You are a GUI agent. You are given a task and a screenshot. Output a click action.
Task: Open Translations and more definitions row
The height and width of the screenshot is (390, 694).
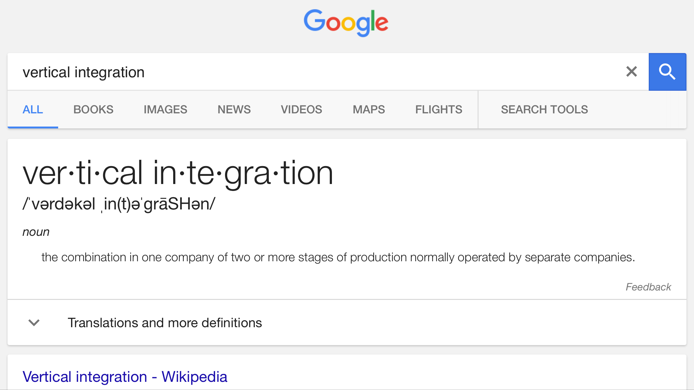pyautogui.click(x=165, y=323)
